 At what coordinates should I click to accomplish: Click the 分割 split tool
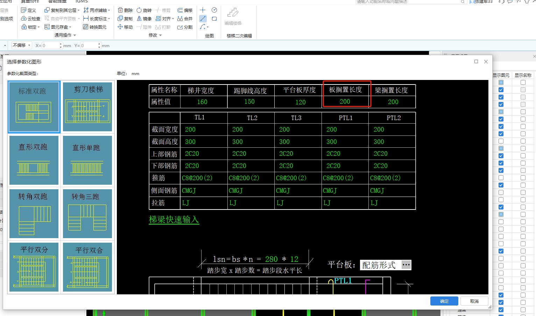(185, 27)
